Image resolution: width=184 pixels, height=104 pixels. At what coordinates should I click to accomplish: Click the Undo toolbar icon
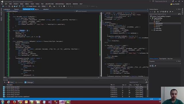(x=20, y=6)
